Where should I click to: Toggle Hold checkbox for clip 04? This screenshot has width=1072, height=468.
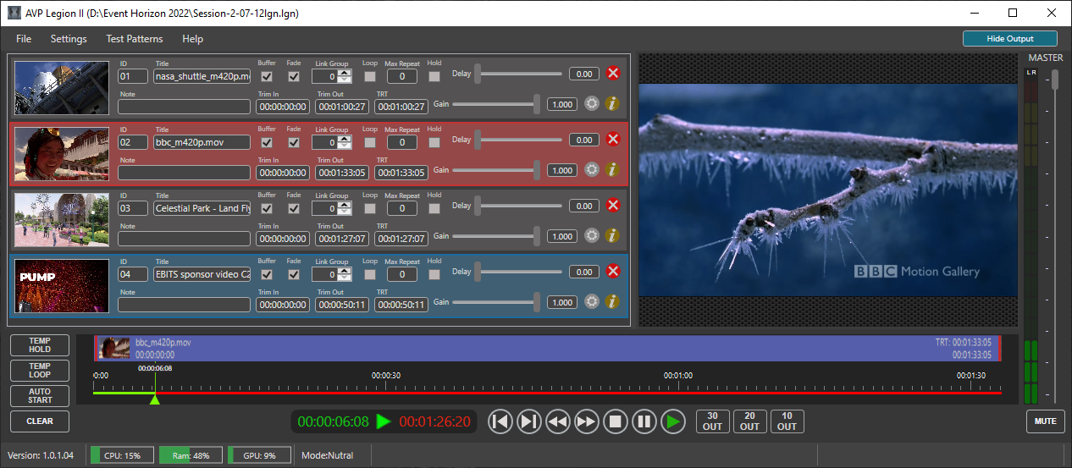point(434,274)
